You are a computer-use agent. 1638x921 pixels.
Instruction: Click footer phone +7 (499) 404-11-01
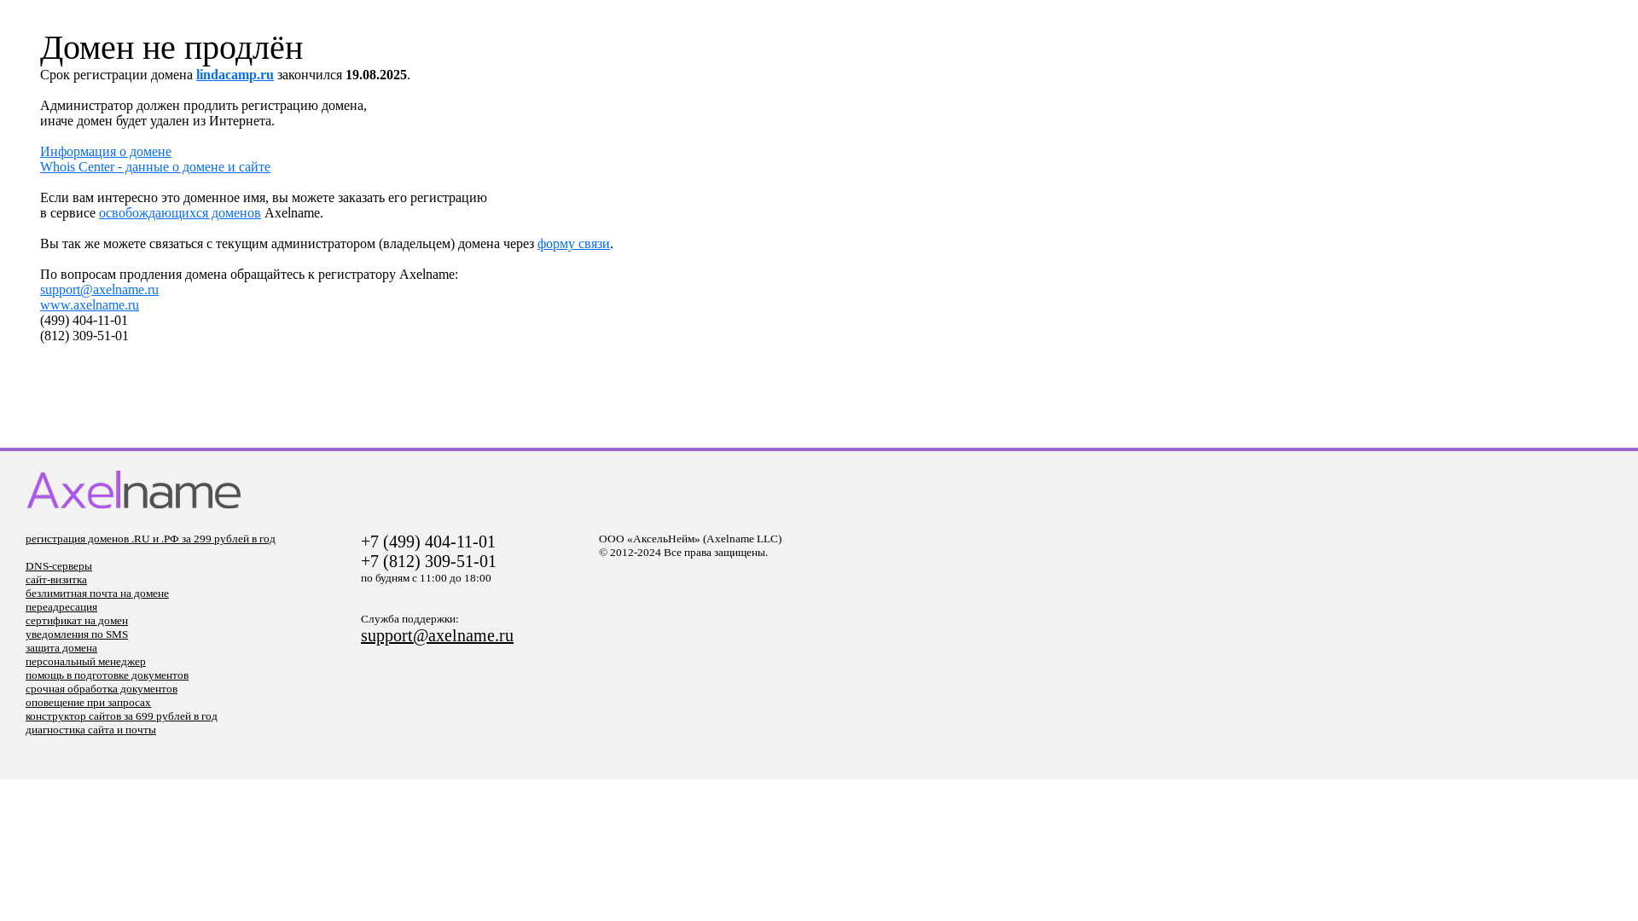(428, 542)
